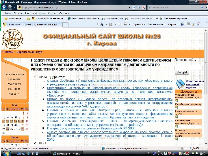Click the Print icon in command bar

[x=125, y=24]
